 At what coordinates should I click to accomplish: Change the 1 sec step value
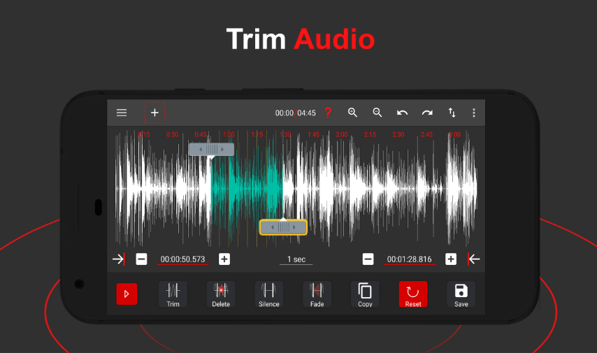[x=296, y=259]
